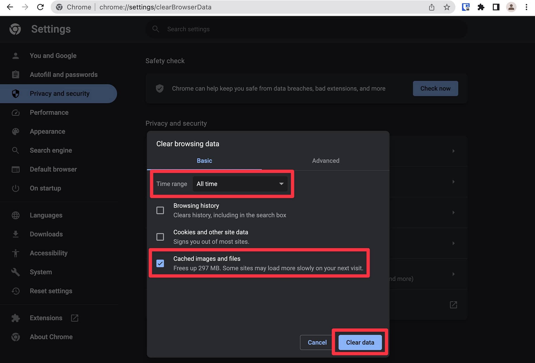The width and height of the screenshot is (535, 363).
Task: Click the Autofill and passwords icon
Action: click(x=15, y=75)
